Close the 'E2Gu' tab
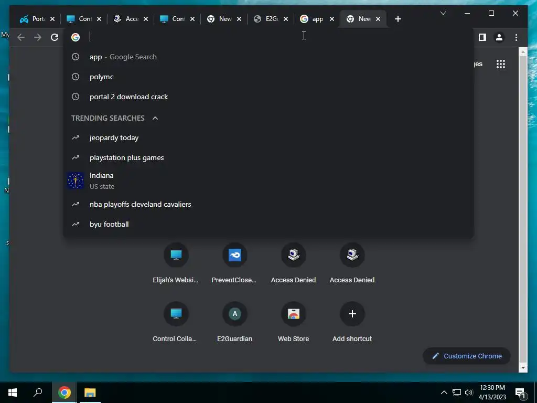Image resolution: width=537 pixels, height=403 pixels. [286, 19]
